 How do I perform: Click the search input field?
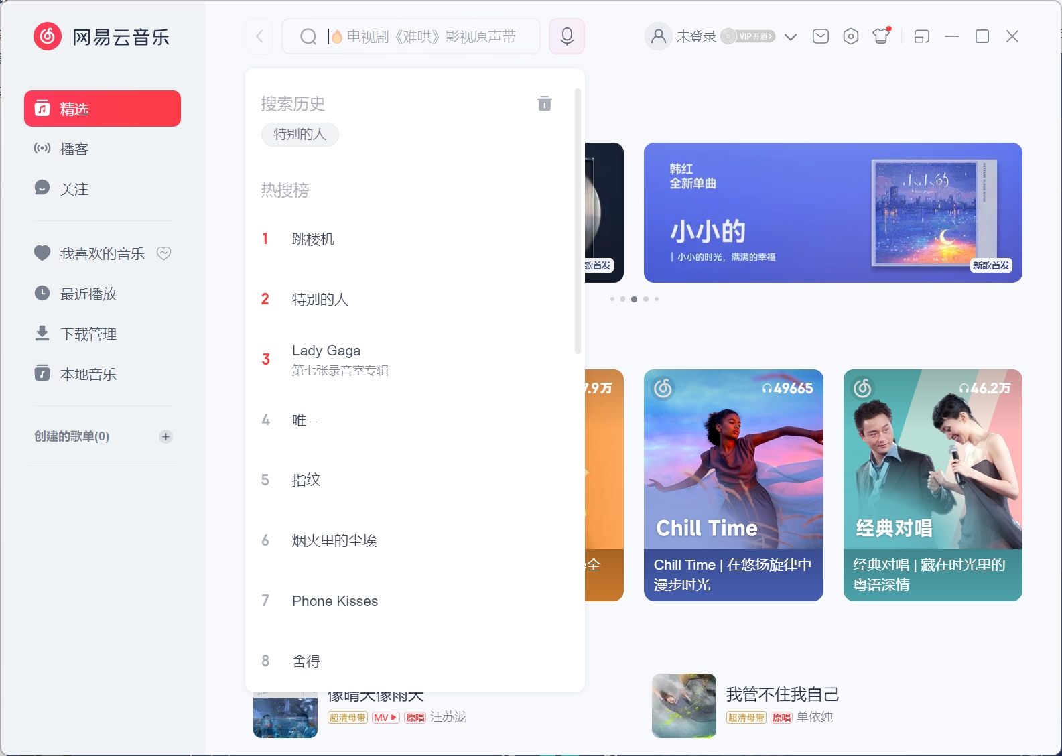[x=411, y=36]
